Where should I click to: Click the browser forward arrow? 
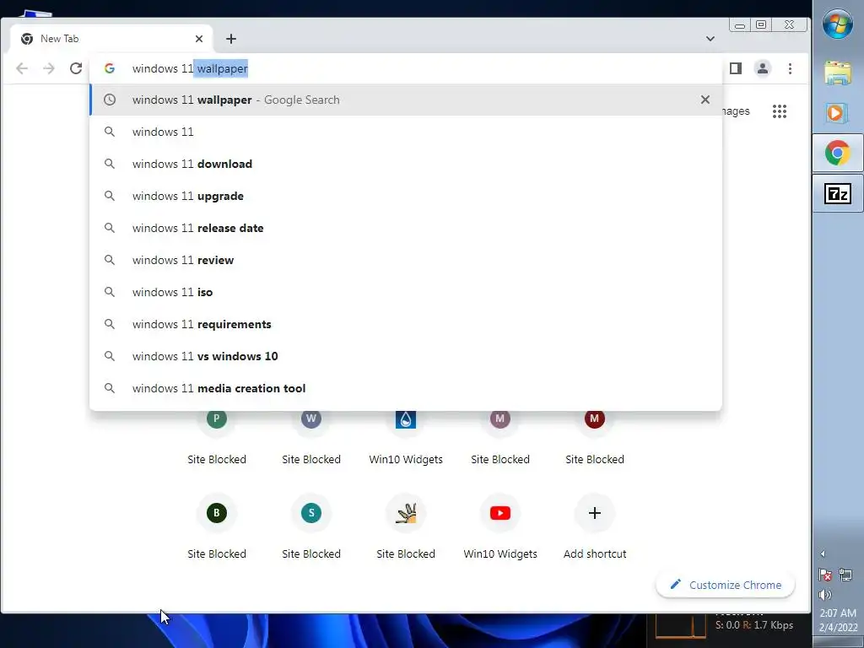click(49, 68)
